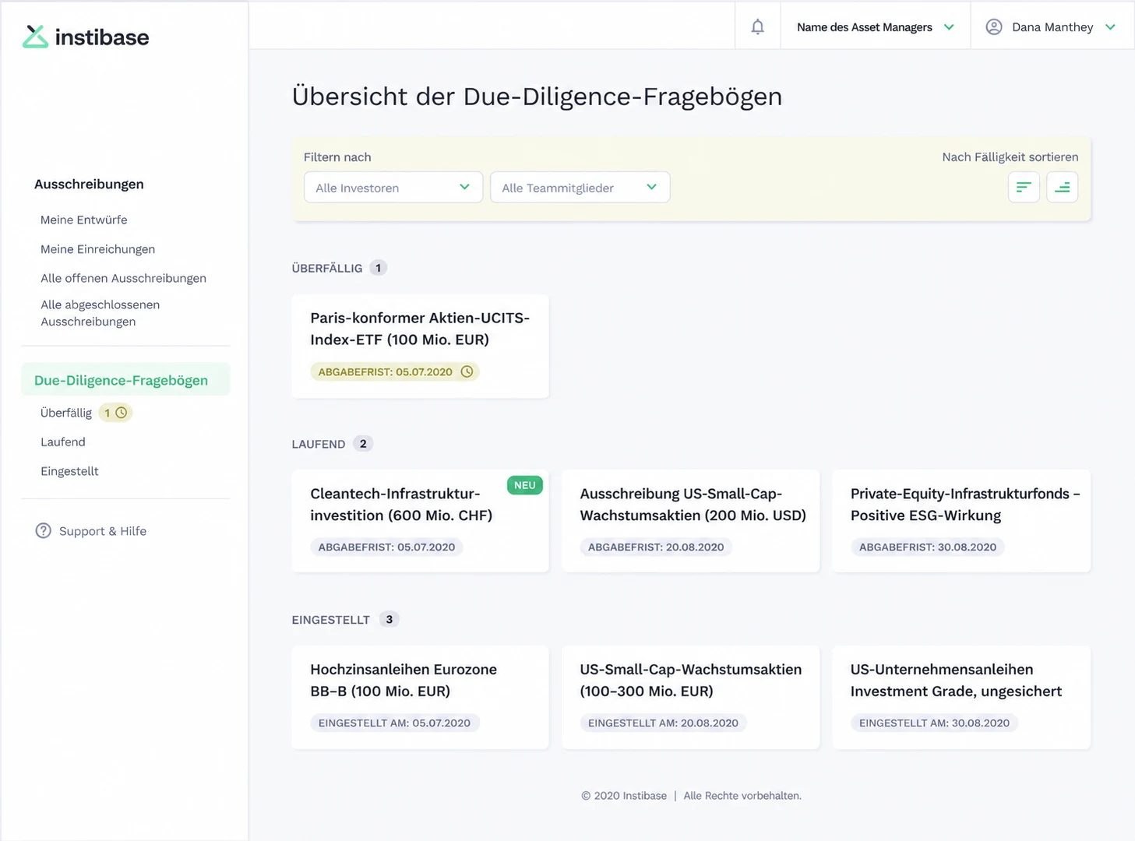The height and width of the screenshot is (841, 1135).
Task: Show Laufend questionnaires in sidebar
Action: [63, 442]
